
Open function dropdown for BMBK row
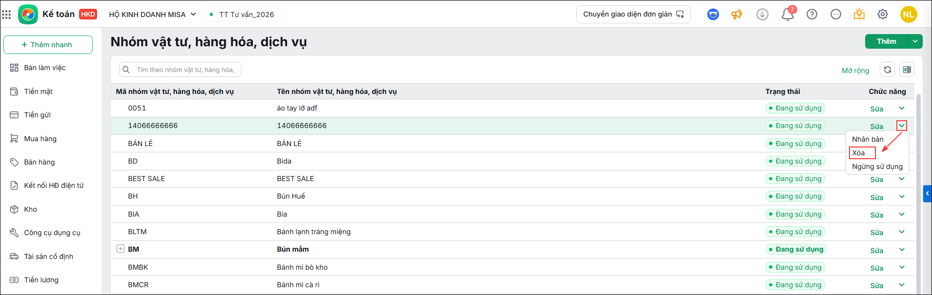[x=902, y=267]
